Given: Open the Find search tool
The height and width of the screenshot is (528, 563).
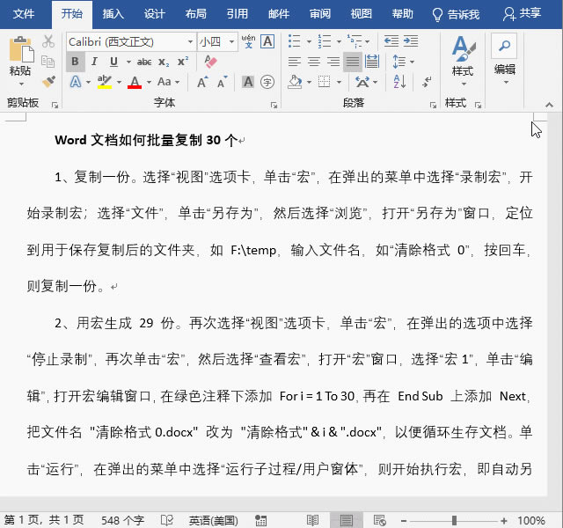Looking at the screenshot, I should point(504,46).
